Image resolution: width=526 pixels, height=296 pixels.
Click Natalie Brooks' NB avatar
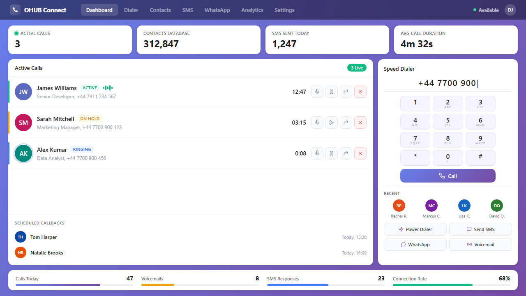(21, 252)
